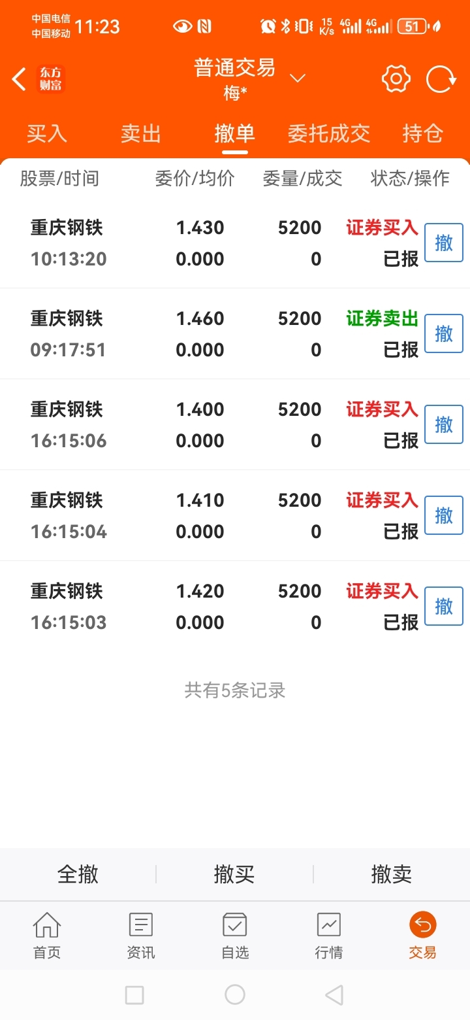Open settings gear icon
Image resolution: width=470 pixels, height=1020 pixels.
(x=396, y=79)
